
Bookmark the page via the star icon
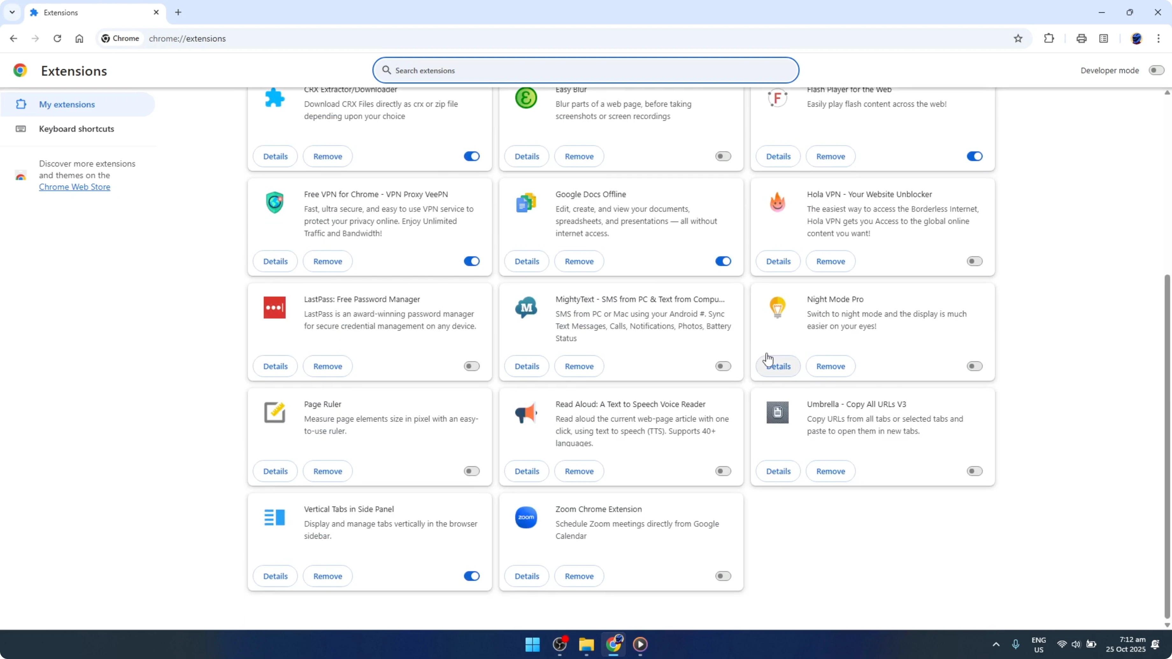pyautogui.click(x=1018, y=38)
